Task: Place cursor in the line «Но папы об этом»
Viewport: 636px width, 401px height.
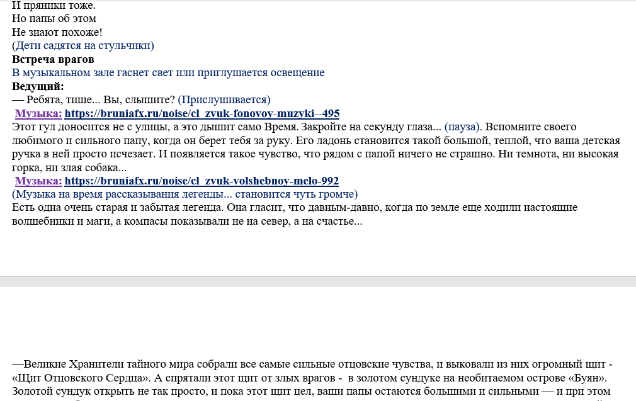Action: click(x=54, y=19)
